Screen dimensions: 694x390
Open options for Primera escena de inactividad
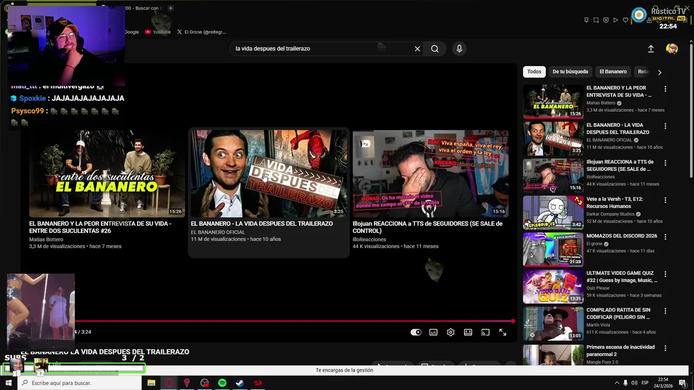tap(665, 348)
